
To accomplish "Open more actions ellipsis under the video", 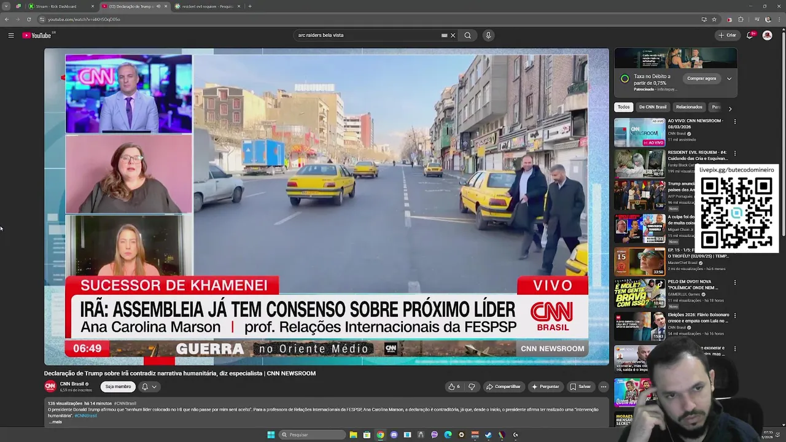I will coord(604,387).
